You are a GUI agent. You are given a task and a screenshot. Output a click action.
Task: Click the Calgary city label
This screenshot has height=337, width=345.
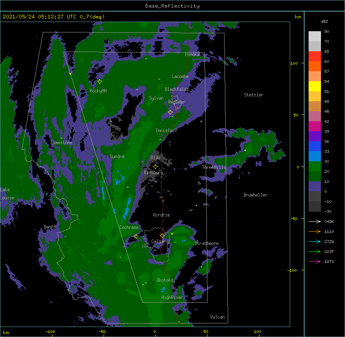160,241
